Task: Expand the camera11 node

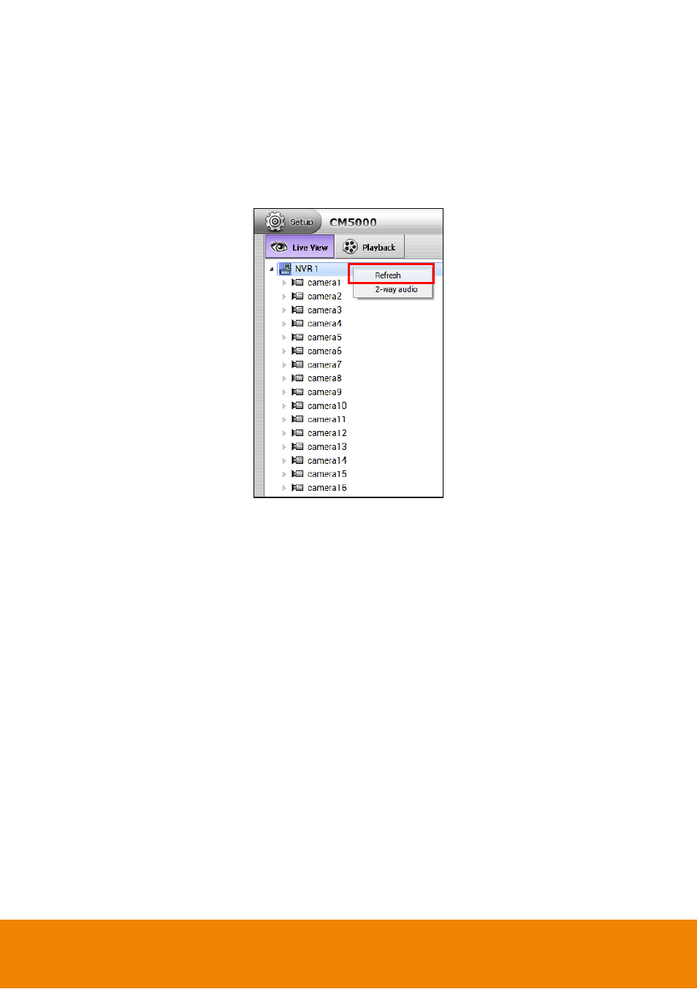Action: click(284, 420)
